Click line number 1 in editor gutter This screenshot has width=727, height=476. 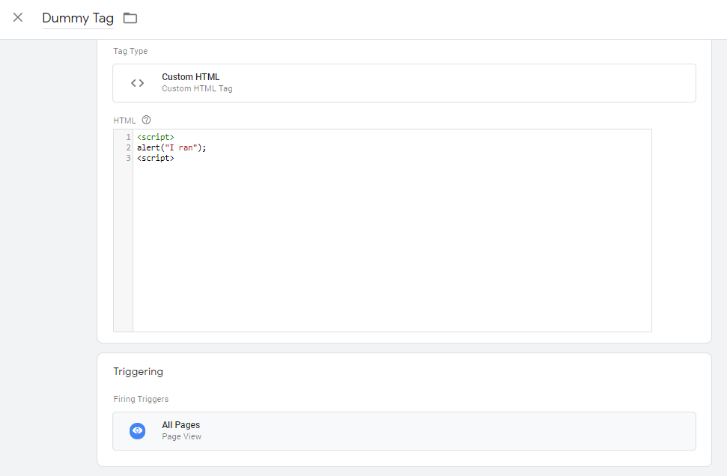[128, 138]
